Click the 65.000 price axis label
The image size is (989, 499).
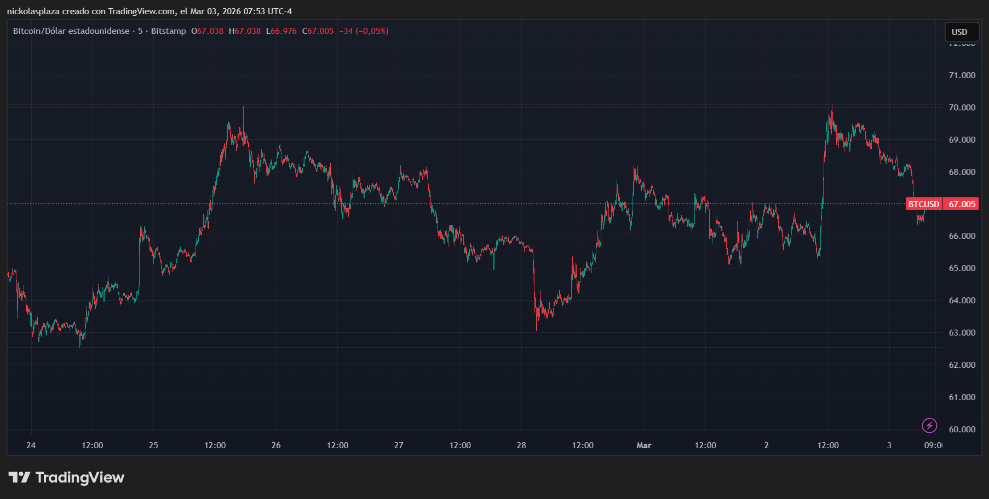coord(962,268)
